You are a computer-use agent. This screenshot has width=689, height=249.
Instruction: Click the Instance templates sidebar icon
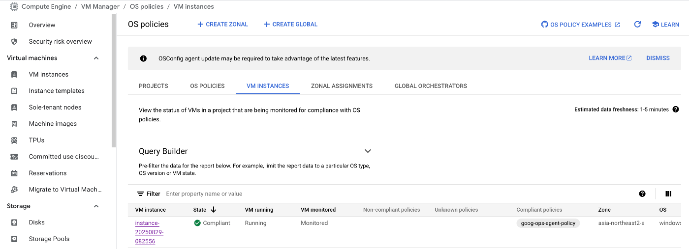(14, 91)
